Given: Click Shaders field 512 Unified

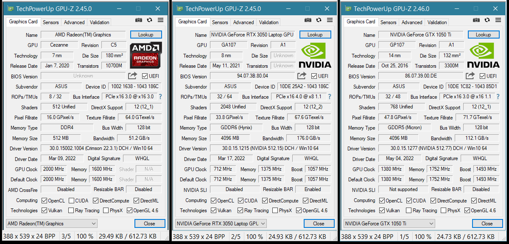Looking at the screenshot, I should (64, 107).
